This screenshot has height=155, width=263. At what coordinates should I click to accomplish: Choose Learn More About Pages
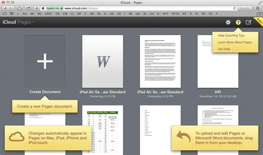click(235, 42)
